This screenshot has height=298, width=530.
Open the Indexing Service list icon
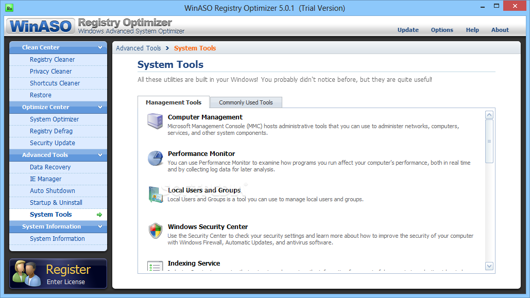click(x=155, y=266)
